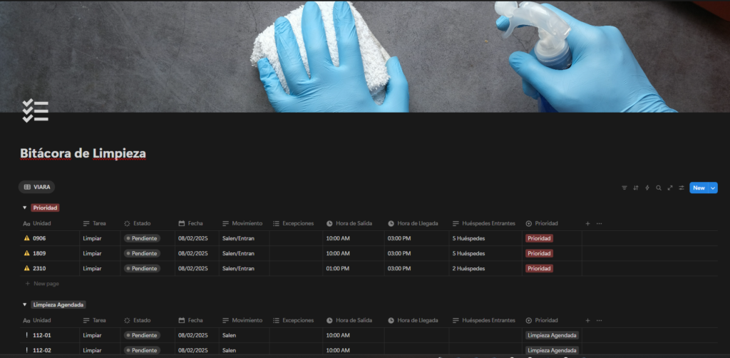Change Pendiente status of unit 0906
Viewport: 730px width, 358px height.
[x=142, y=238]
